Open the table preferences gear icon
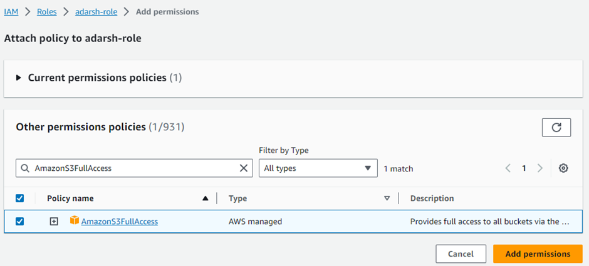 tap(563, 168)
